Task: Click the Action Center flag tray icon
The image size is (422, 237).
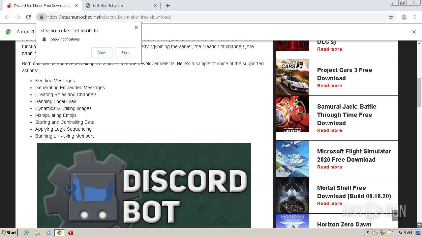Action: [x=391, y=233]
